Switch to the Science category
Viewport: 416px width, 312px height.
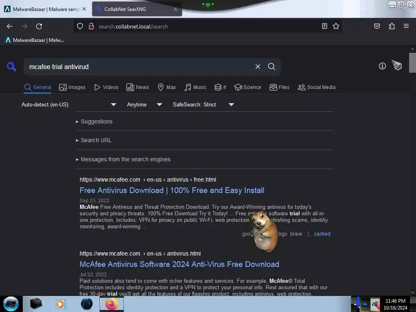point(247,87)
